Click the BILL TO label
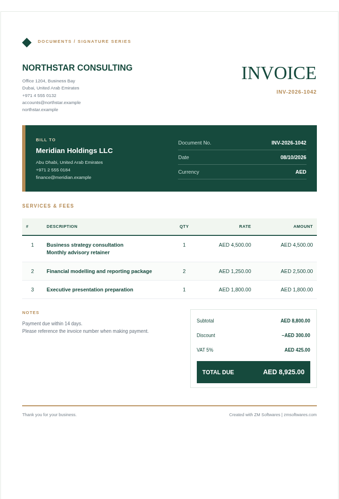 point(46,140)
